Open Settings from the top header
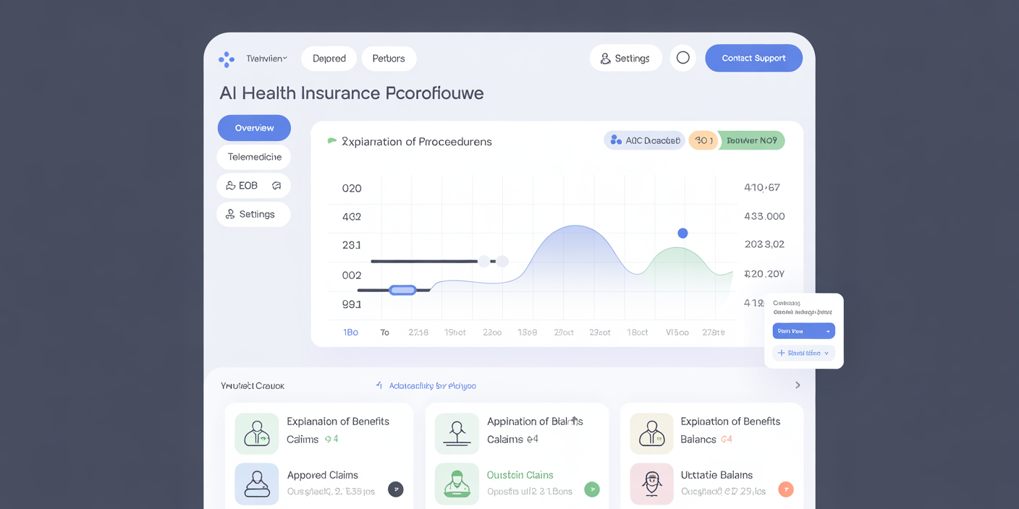 click(x=625, y=58)
